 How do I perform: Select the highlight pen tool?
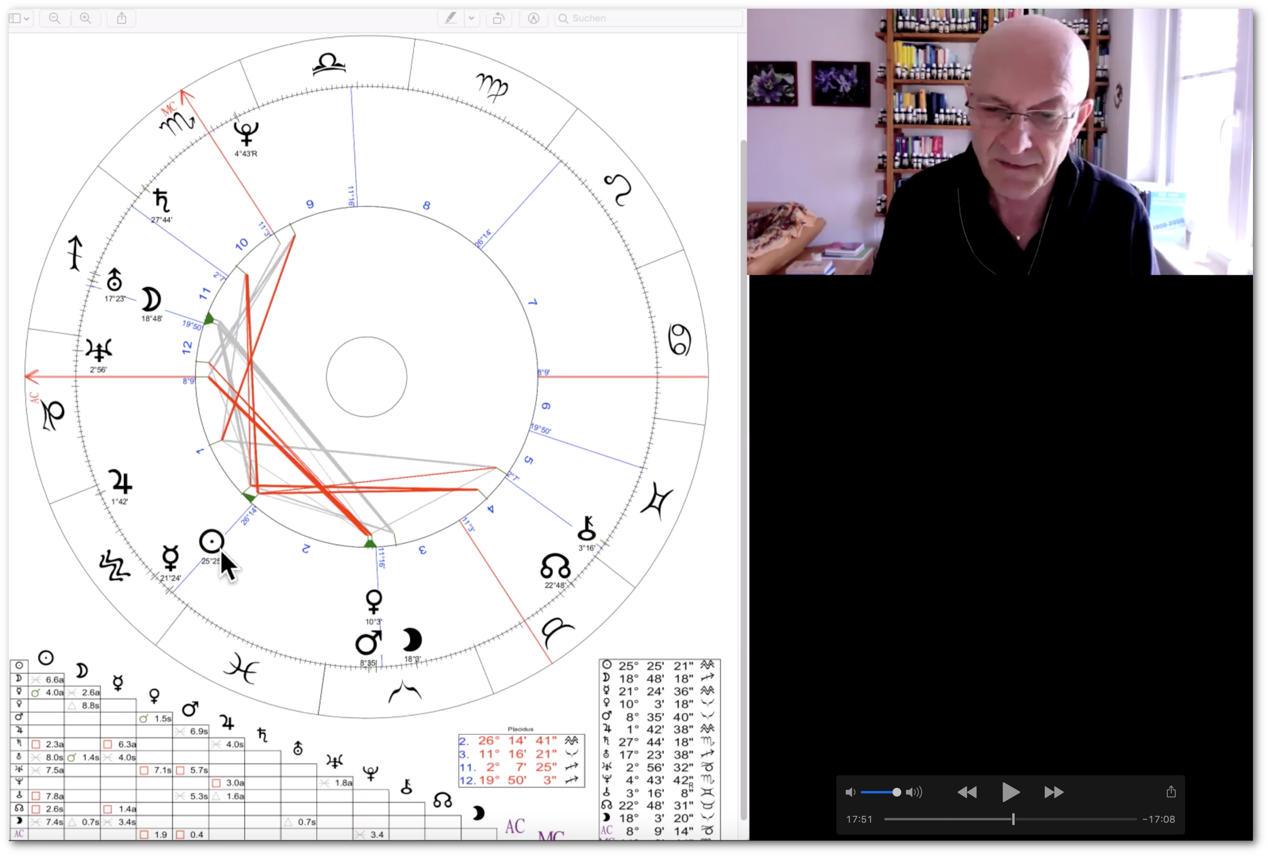click(x=451, y=19)
